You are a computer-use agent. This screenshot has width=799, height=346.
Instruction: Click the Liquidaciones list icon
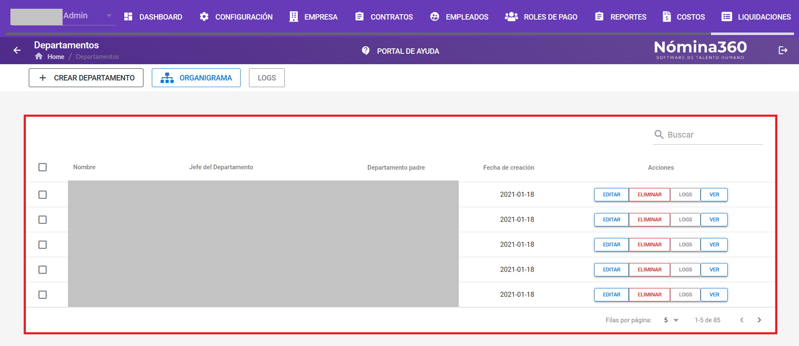727,17
